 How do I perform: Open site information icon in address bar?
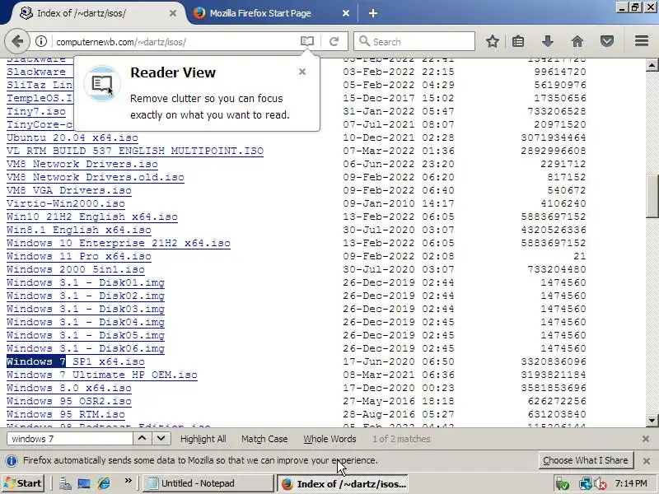click(40, 42)
